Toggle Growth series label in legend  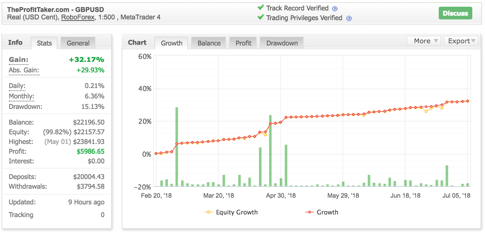coord(327,212)
